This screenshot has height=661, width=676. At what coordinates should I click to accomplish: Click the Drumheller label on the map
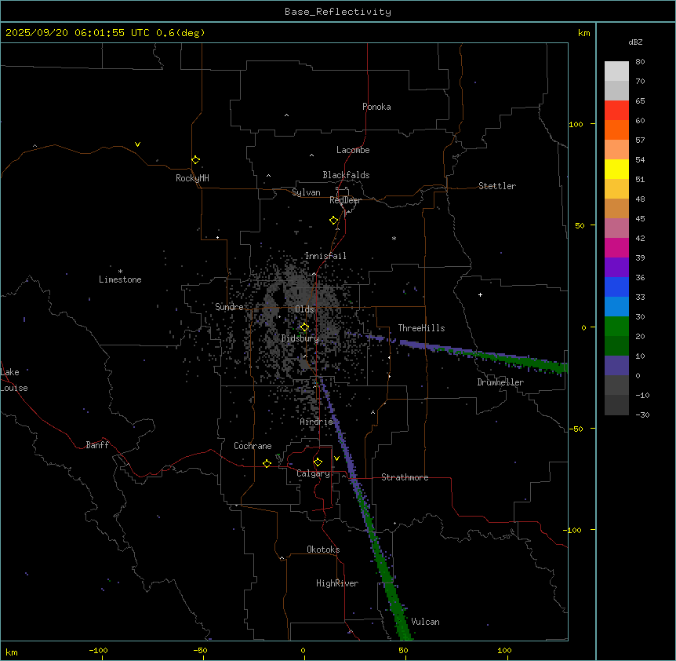500,382
